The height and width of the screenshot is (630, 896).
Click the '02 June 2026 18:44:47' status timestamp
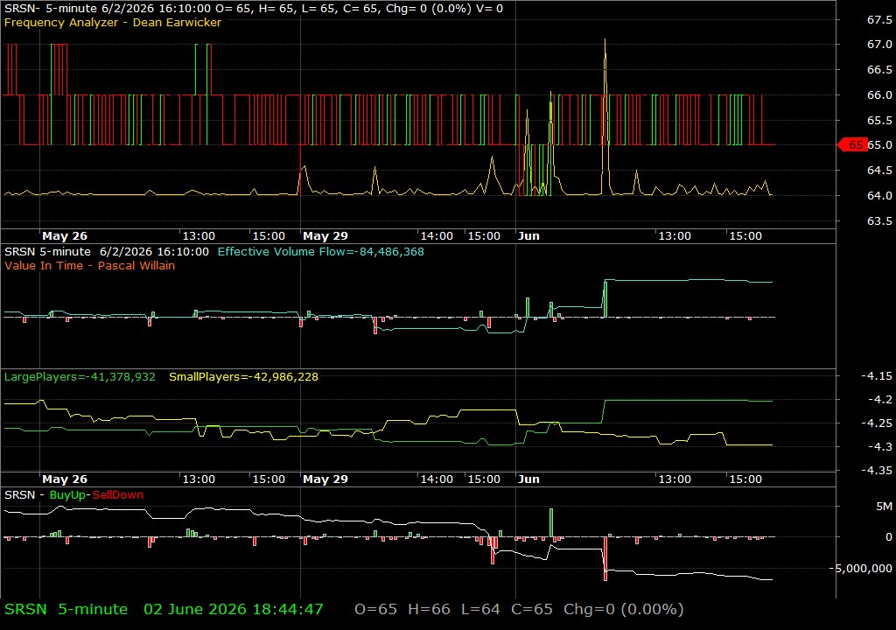(233, 609)
